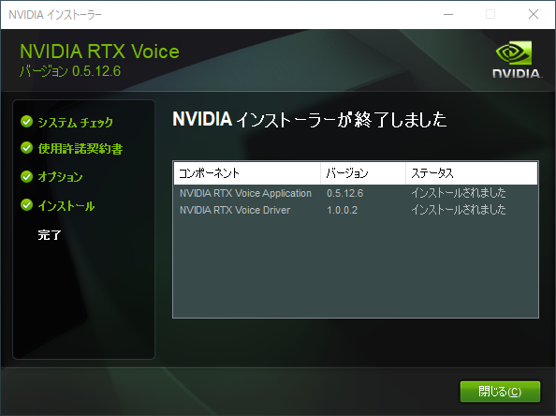Select the オプション step label
Image resolution: width=556 pixels, height=416 pixels.
60,177
